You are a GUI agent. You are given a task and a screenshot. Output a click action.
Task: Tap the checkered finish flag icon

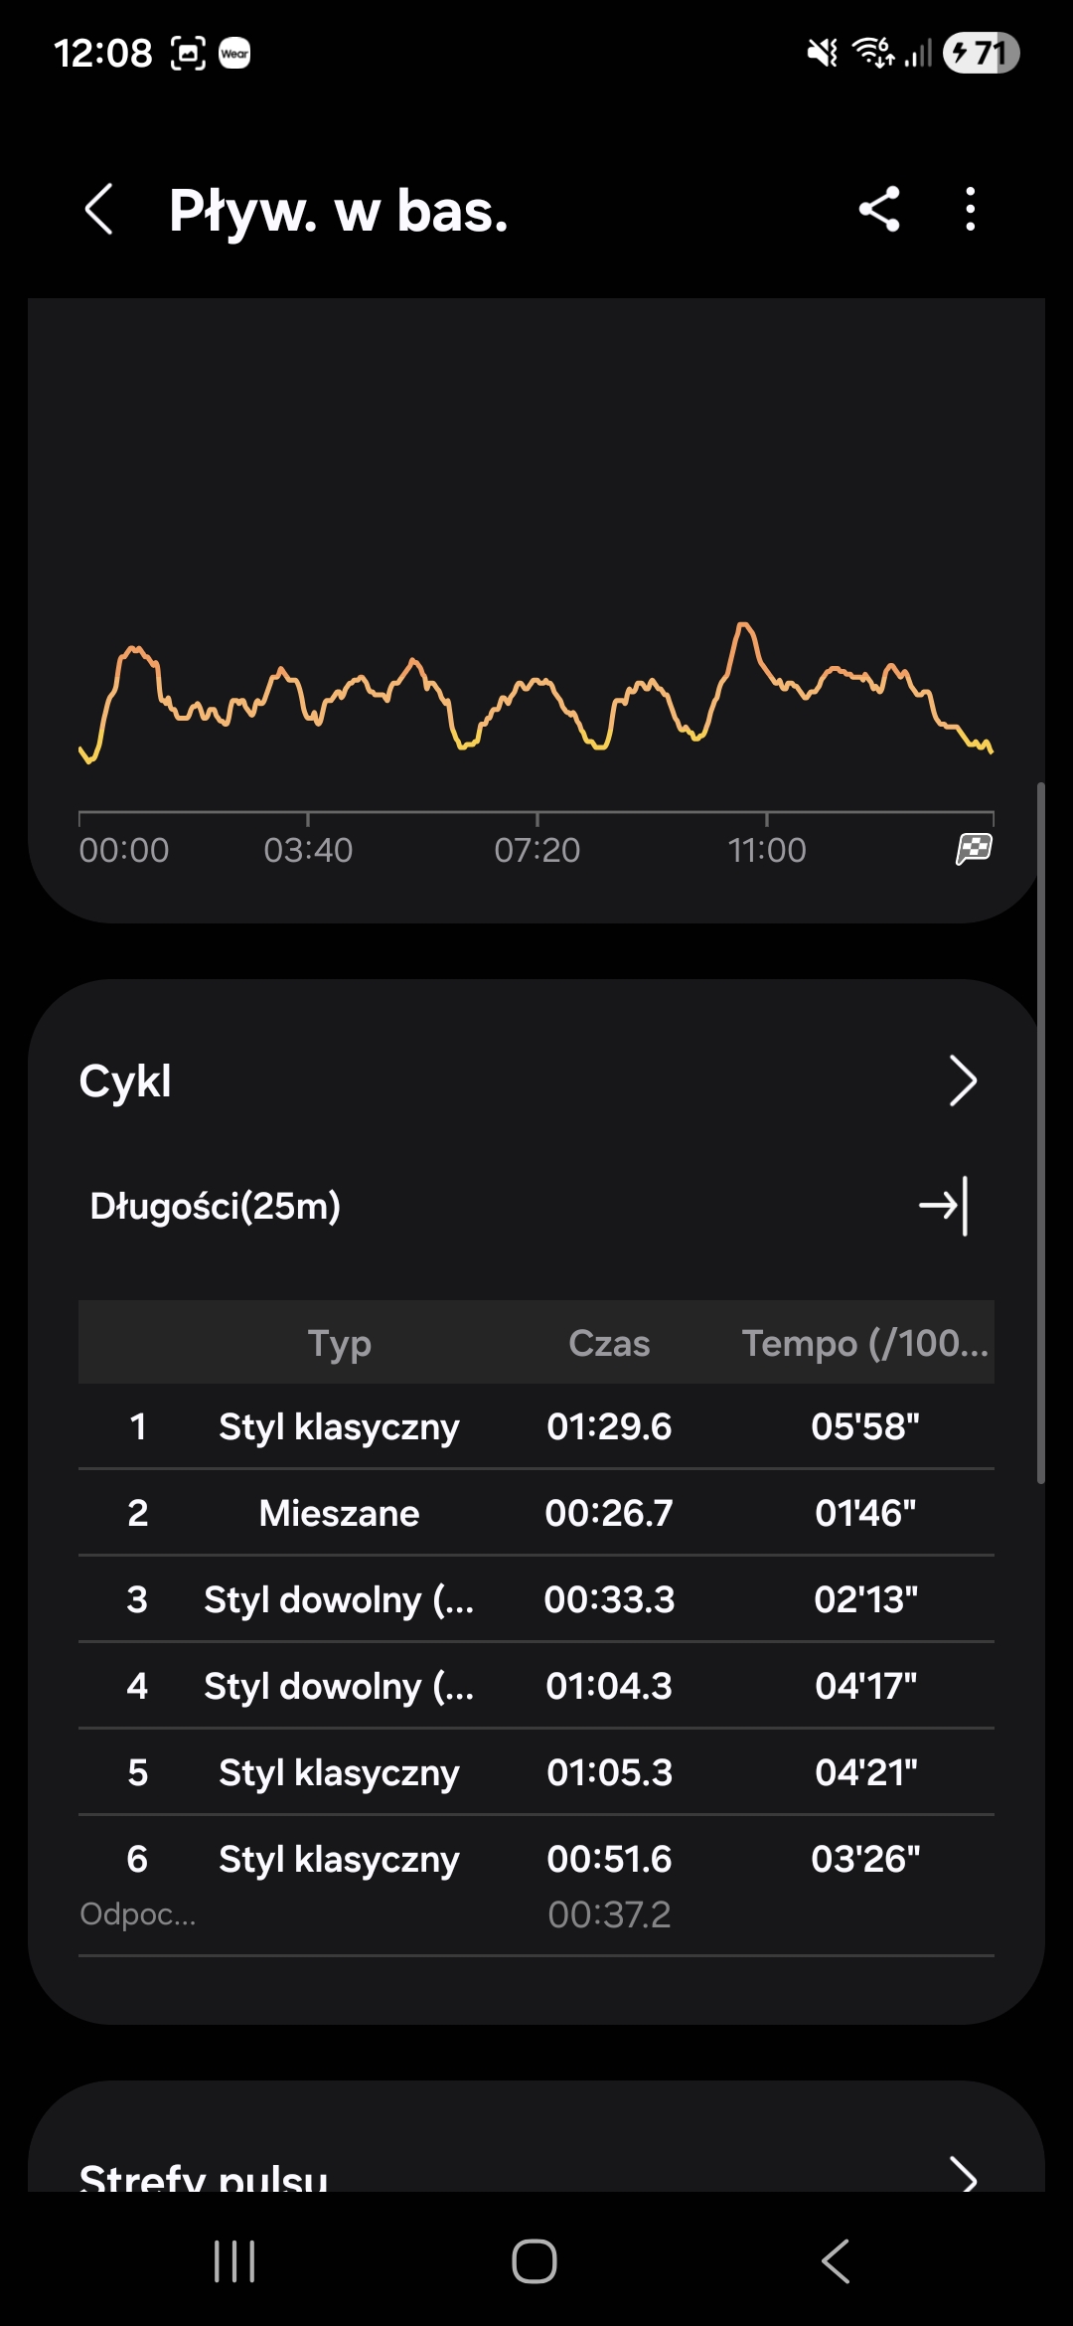[x=974, y=849]
